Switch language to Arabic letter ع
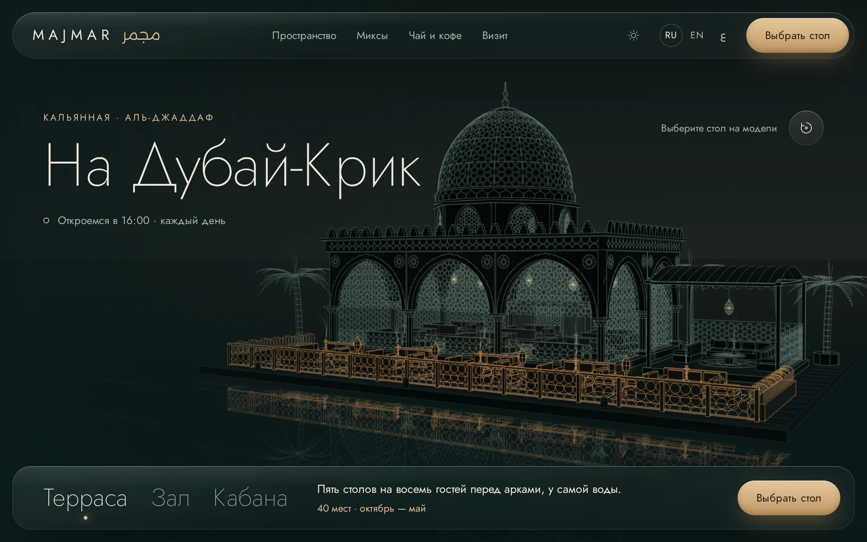867x542 pixels. (723, 36)
